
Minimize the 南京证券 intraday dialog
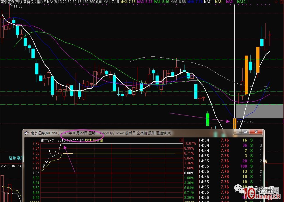[238, 132]
